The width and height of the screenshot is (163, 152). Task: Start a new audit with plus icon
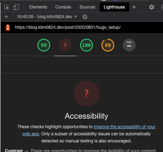(6, 17)
